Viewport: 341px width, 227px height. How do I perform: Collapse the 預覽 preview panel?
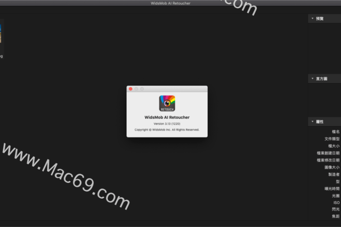click(x=313, y=19)
